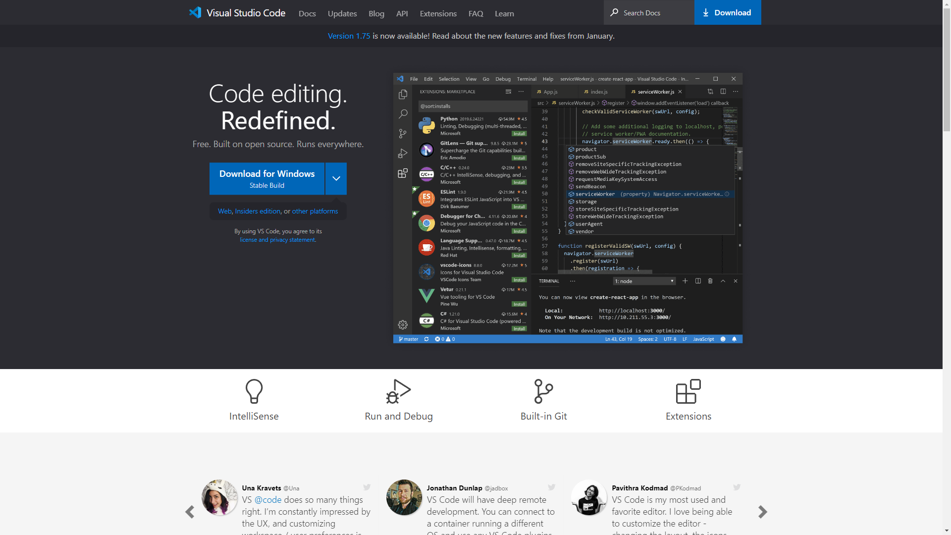Click the new terminal plus icon
The width and height of the screenshot is (951, 535).
tap(685, 281)
